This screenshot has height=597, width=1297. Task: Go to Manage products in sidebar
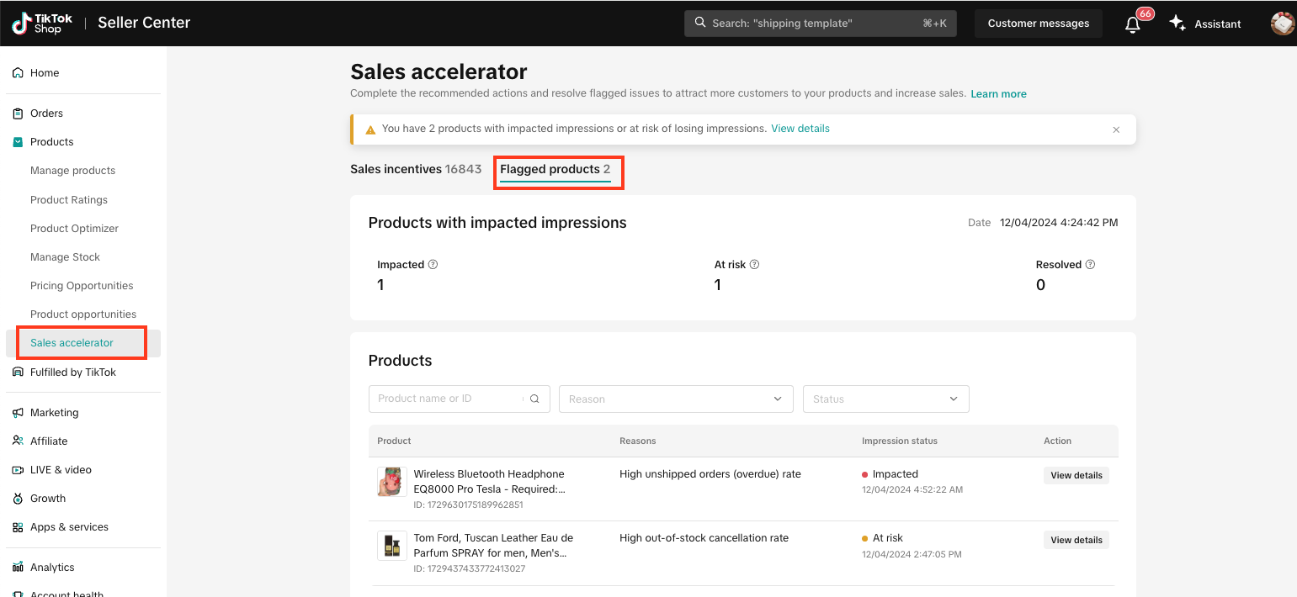(x=72, y=171)
